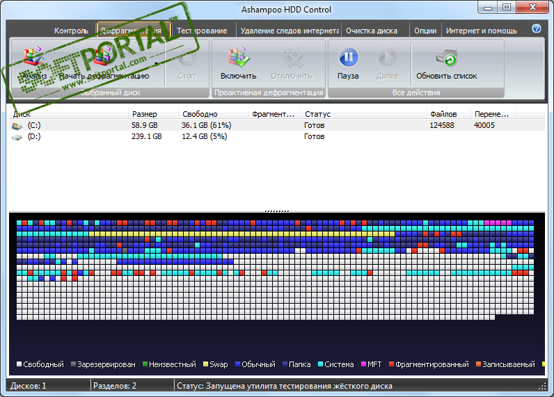Image resolution: width=554 pixels, height=397 pixels.
Task: Open the Очистка диска tab
Action: click(372, 31)
